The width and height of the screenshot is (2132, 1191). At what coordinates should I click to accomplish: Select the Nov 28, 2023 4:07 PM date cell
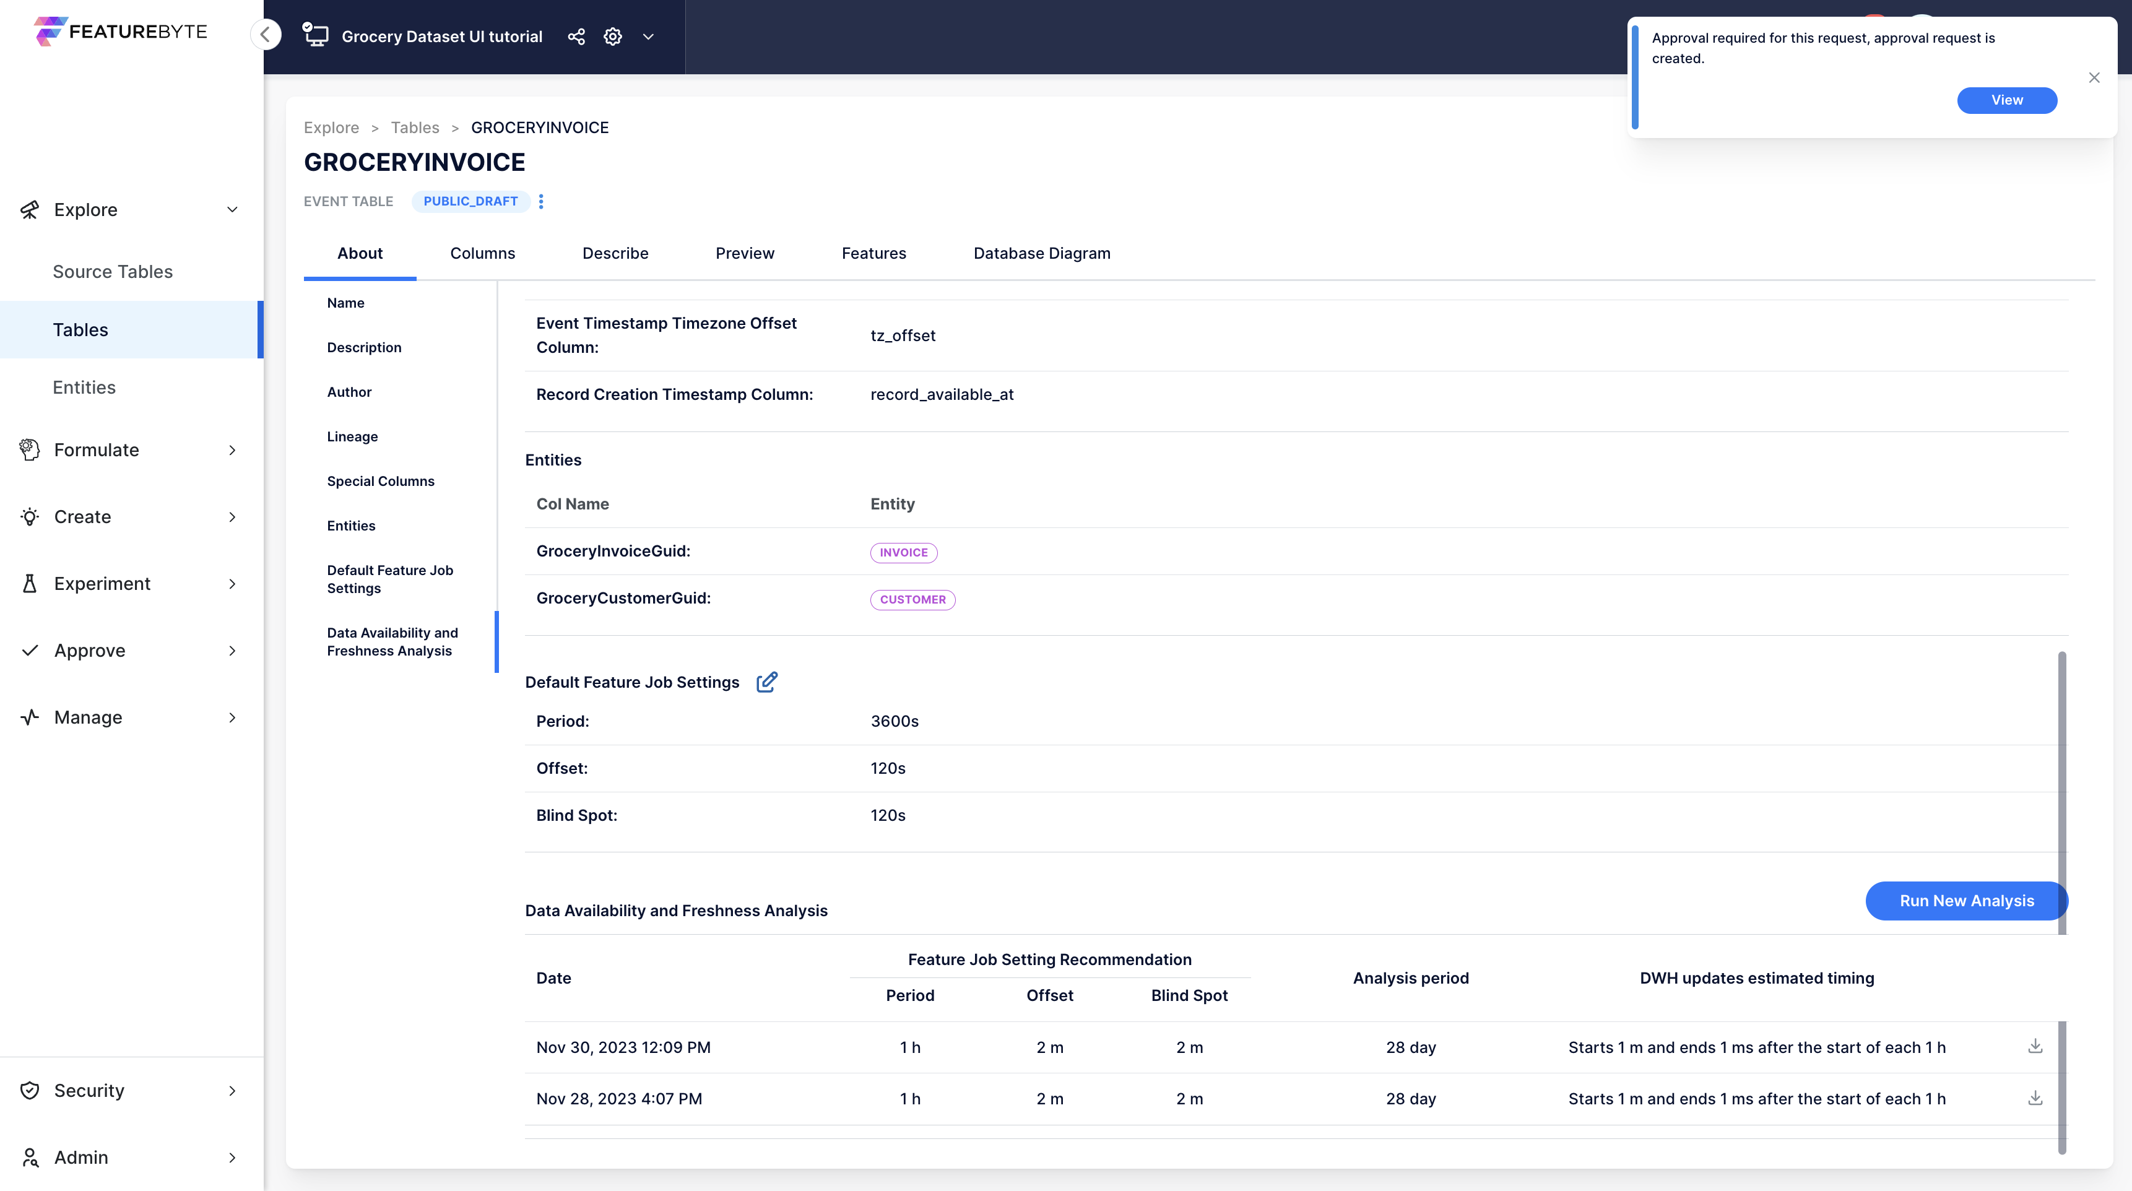point(619,1099)
